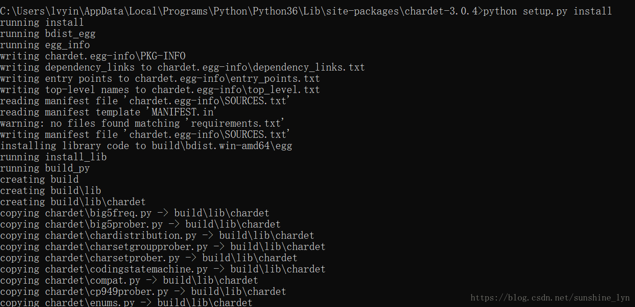Click the 'python setup.py install' command text
The height and width of the screenshot is (307, 635).
[547, 11]
